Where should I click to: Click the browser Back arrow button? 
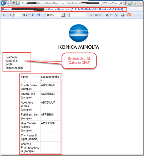click(3, 3)
